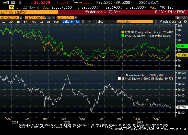Click the high price H 39.6400
The image size is (188, 135).
112,7
